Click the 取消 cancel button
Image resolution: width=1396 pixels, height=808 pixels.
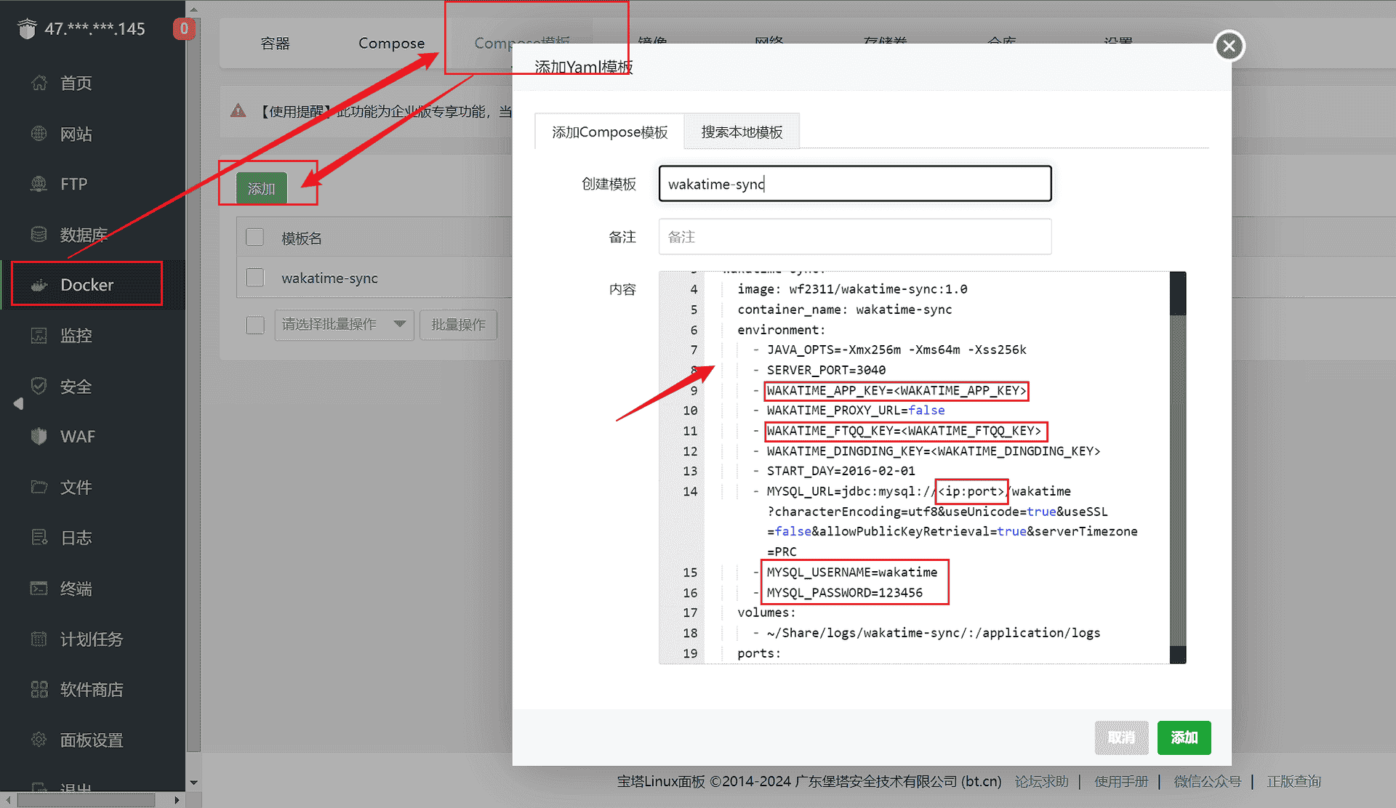pos(1121,738)
